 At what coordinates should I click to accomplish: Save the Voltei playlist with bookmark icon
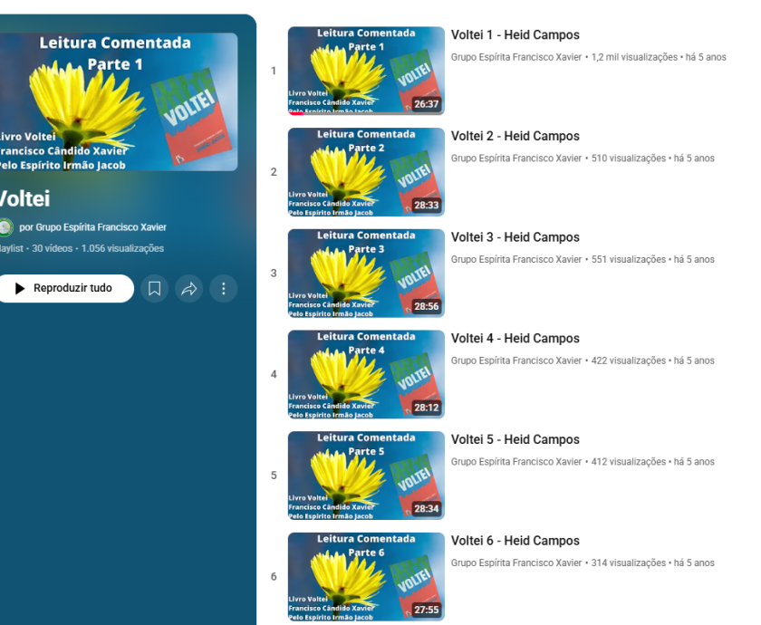pos(154,289)
